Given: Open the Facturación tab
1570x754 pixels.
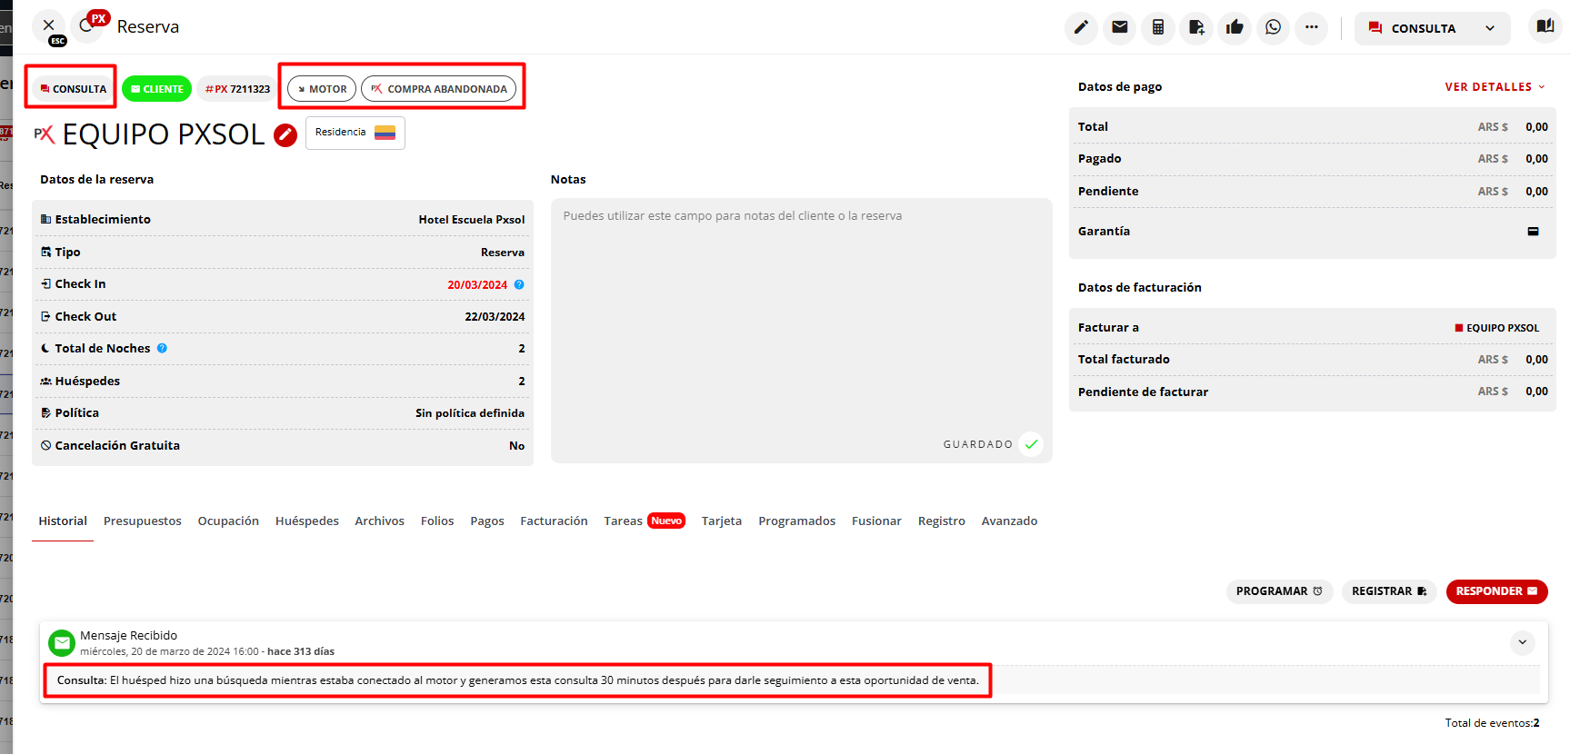Looking at the screenshot, I should coord(554,521).
